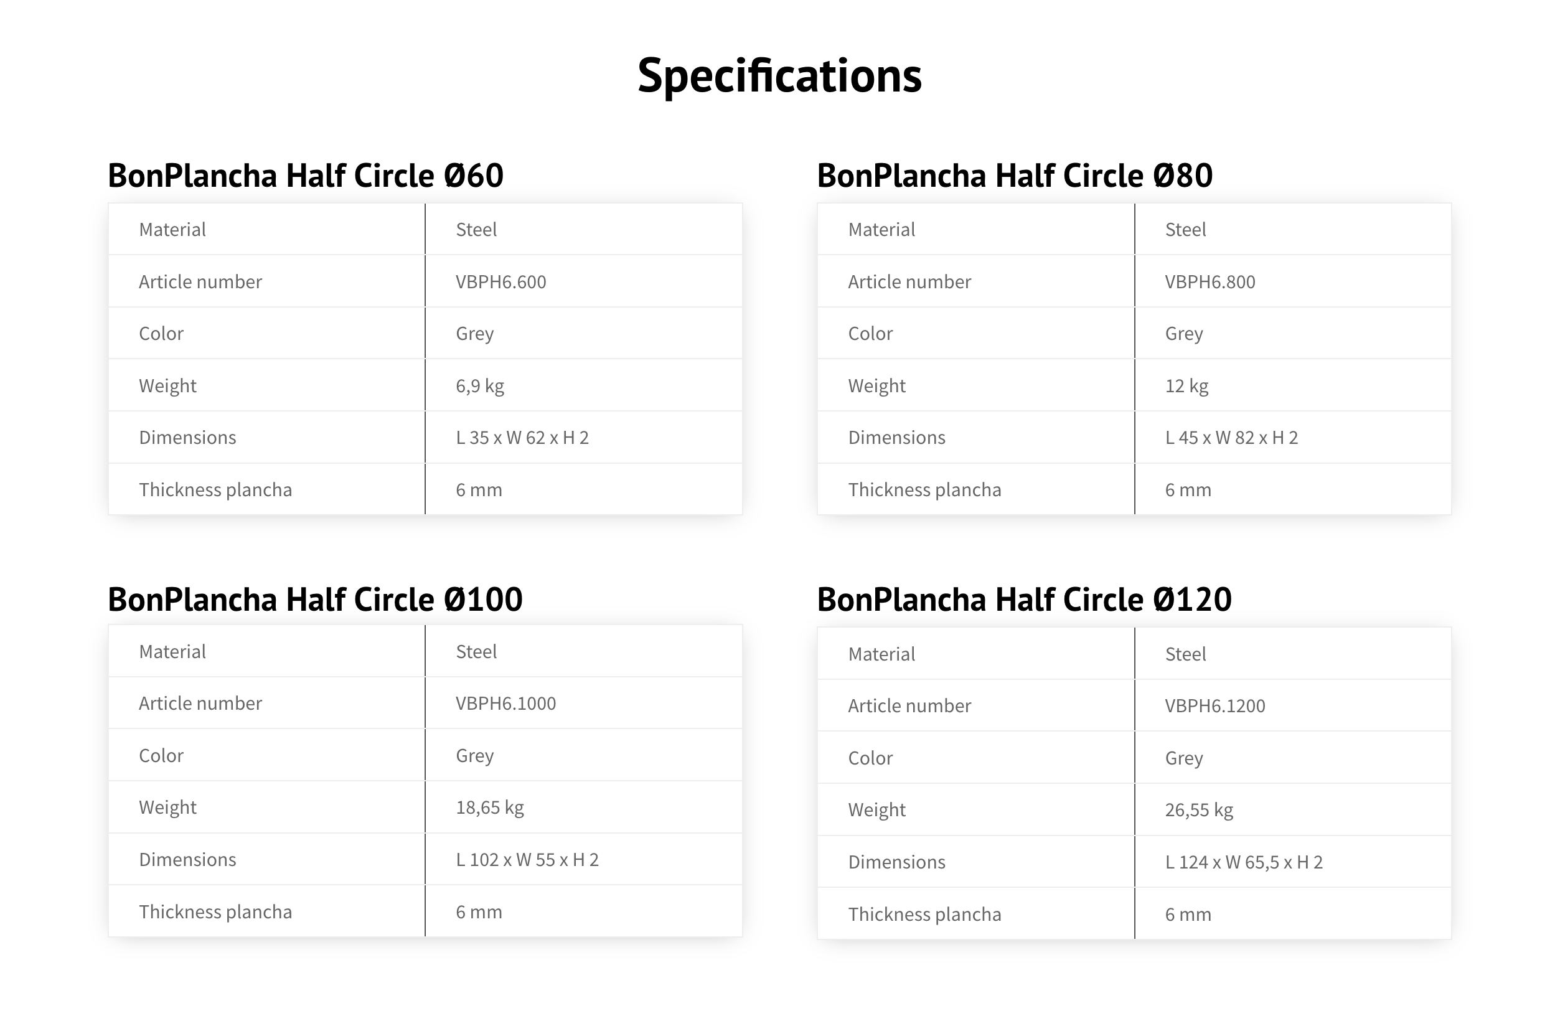Click the 26,55 kg weight value
The image size is (1550, 1031).
click(1199, 810)
